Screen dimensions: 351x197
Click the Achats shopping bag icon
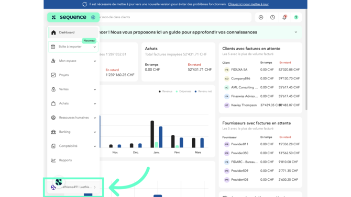pyautogui.click(x=53, y=103)
